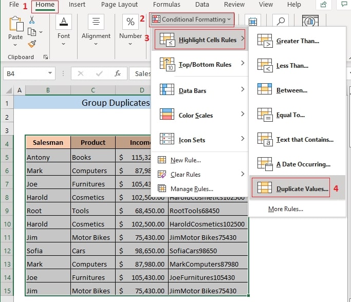Select the Format Painter brush
Image resolution: width=351 pixels, height=302 pixels.
point(32,44)
